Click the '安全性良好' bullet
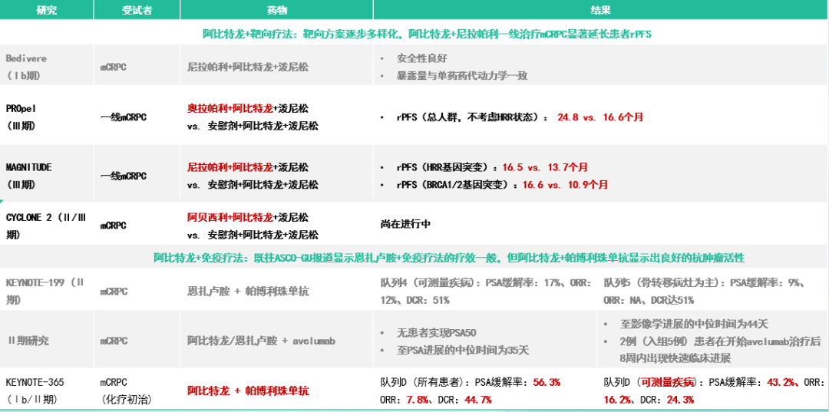This screenshot has height=412, width=829. pyautogui.click(x=421, y=58)
